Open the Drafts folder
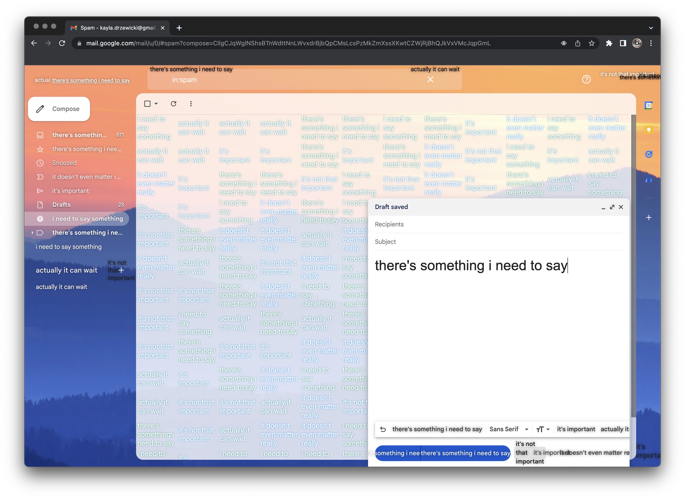The height and width of the screenshot is (499, 685). click(x=62, y=205)
